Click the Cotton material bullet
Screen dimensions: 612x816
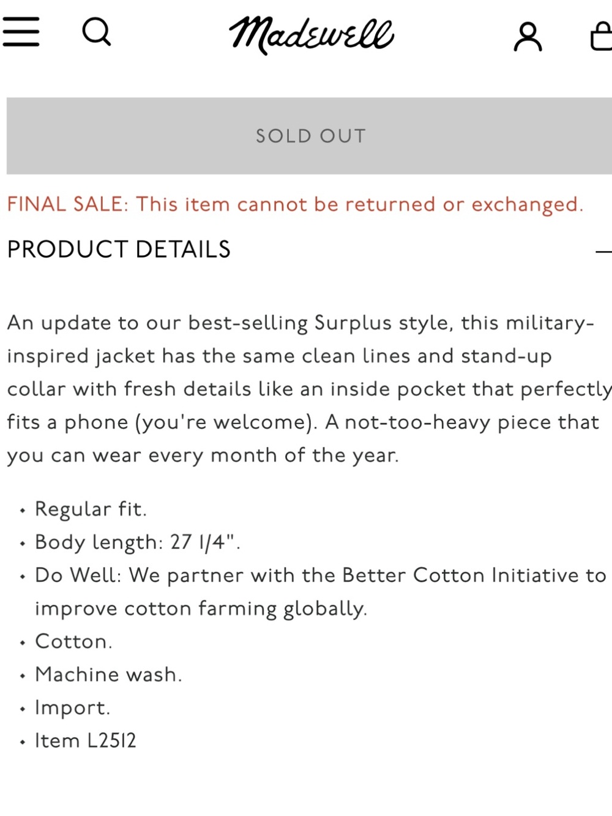point(73,642)
